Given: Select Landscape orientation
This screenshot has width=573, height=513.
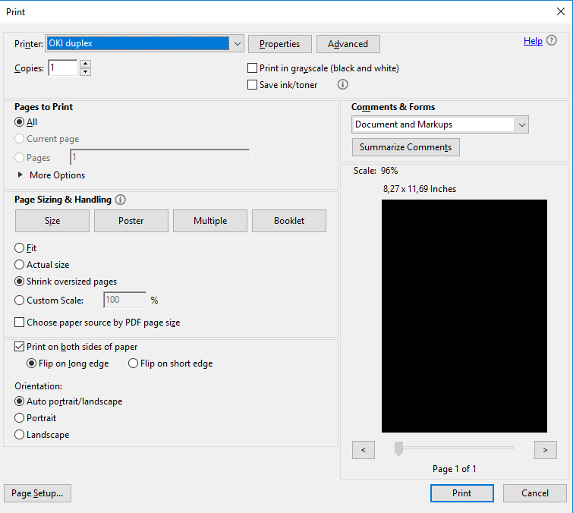Looking at the screenshot, I should pyautogui.click(x=20, y=435).
